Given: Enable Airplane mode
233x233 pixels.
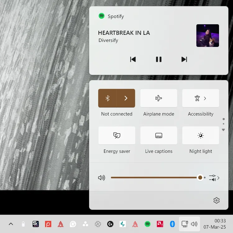Looking at the screenshot, I should pyautogui.click(x=158, y=98).
